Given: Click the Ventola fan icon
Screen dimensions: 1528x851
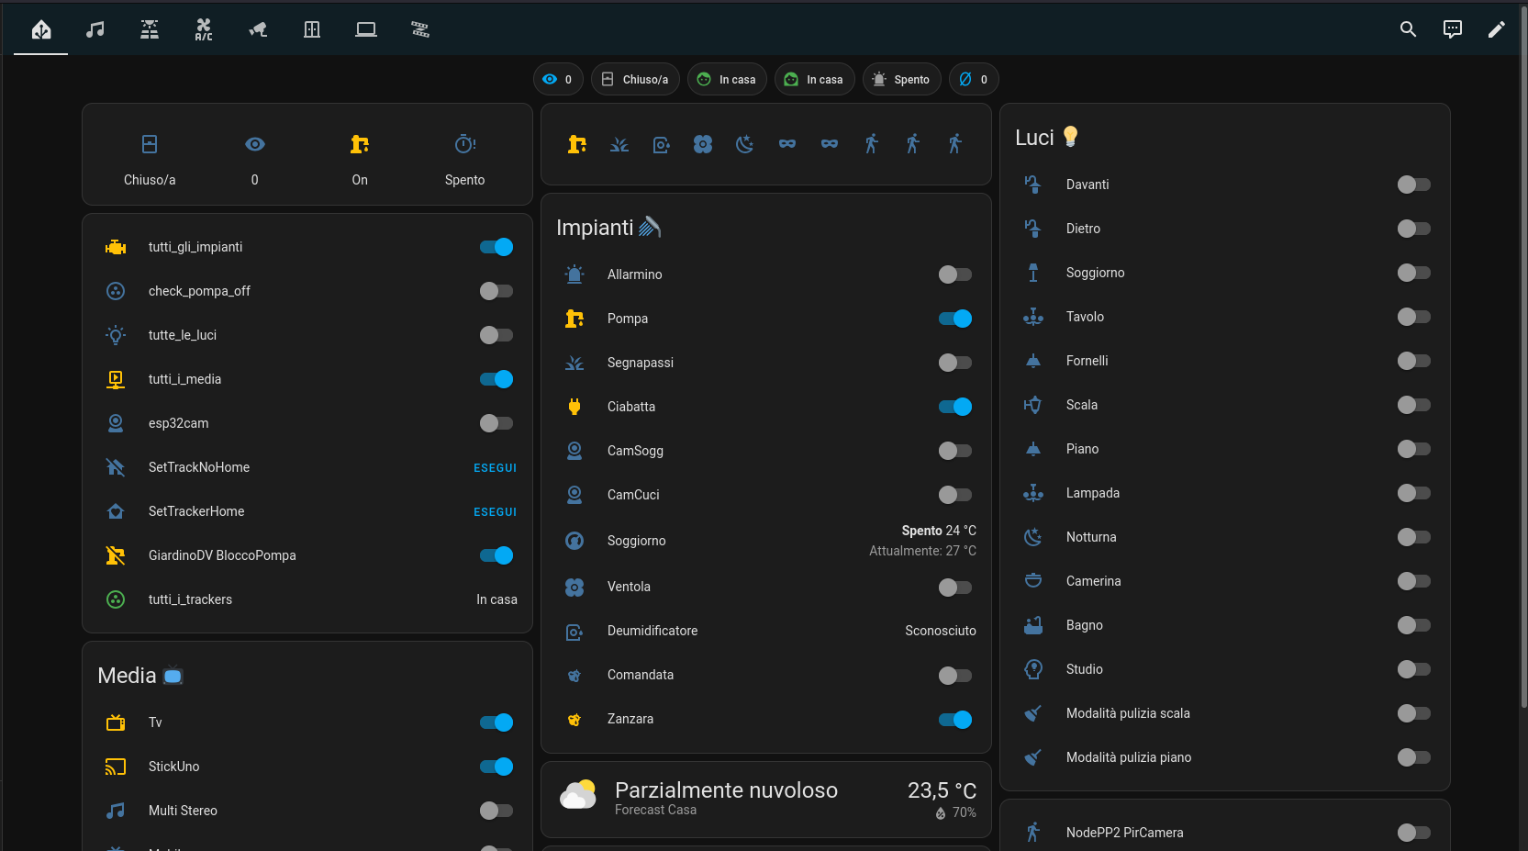Looking at the screenshot, I should 574,588.
